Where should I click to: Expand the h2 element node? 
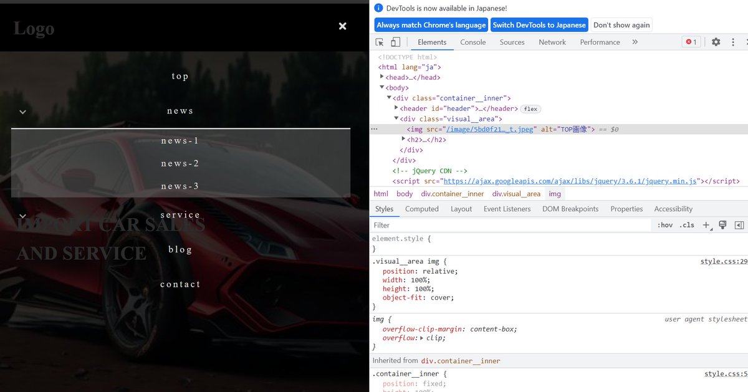click(x=403, y=140)
